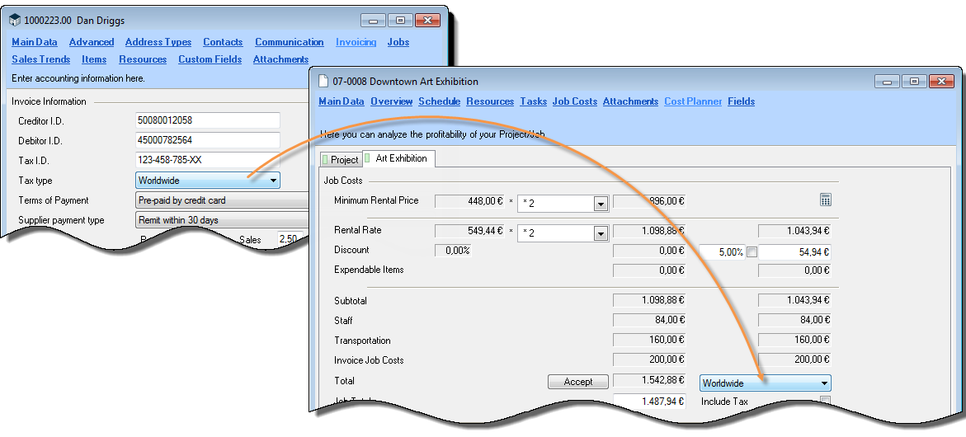Click the calculator icon beside Minimum Rental Price
The image size is (966, 437).
(x=826, y=200)
